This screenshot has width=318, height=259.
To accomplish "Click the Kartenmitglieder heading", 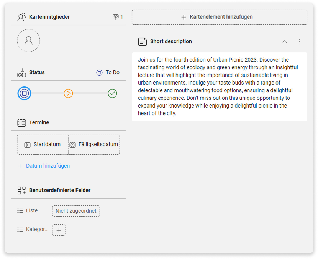I will tap(49, 17).
